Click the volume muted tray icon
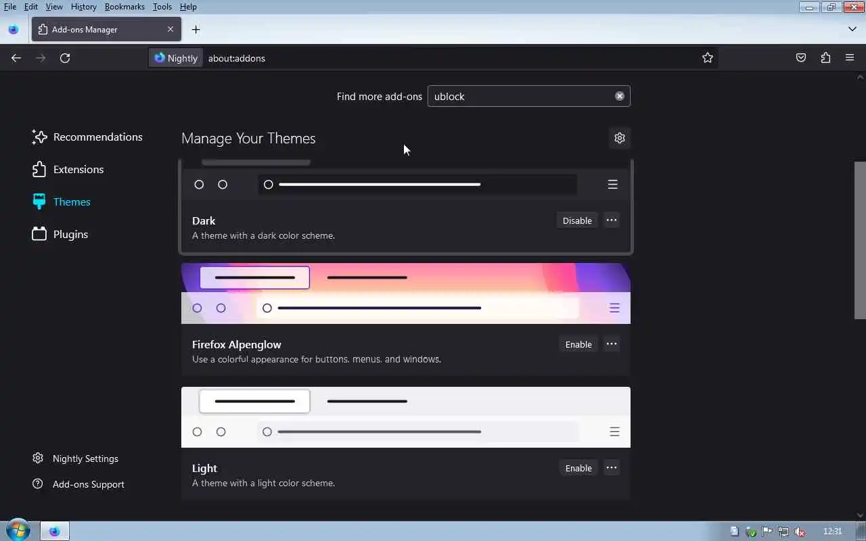This screenshot has width=866, height=541. (x=800, y=532)
